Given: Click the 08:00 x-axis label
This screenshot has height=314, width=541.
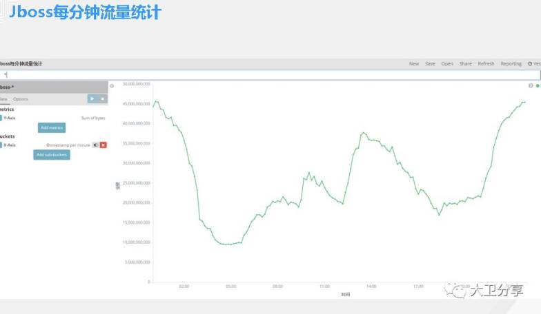Looking at the screenshot, I should (277, 286).
